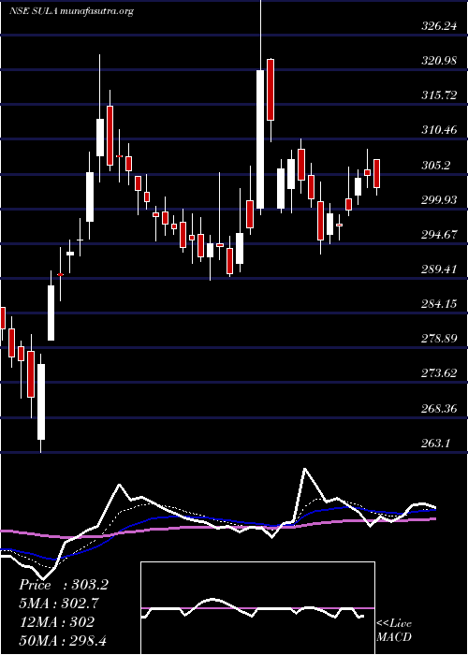The image size is (468, 655).
Task: Click the '50MA : 298.4' readout
Action: click(64, 640)
